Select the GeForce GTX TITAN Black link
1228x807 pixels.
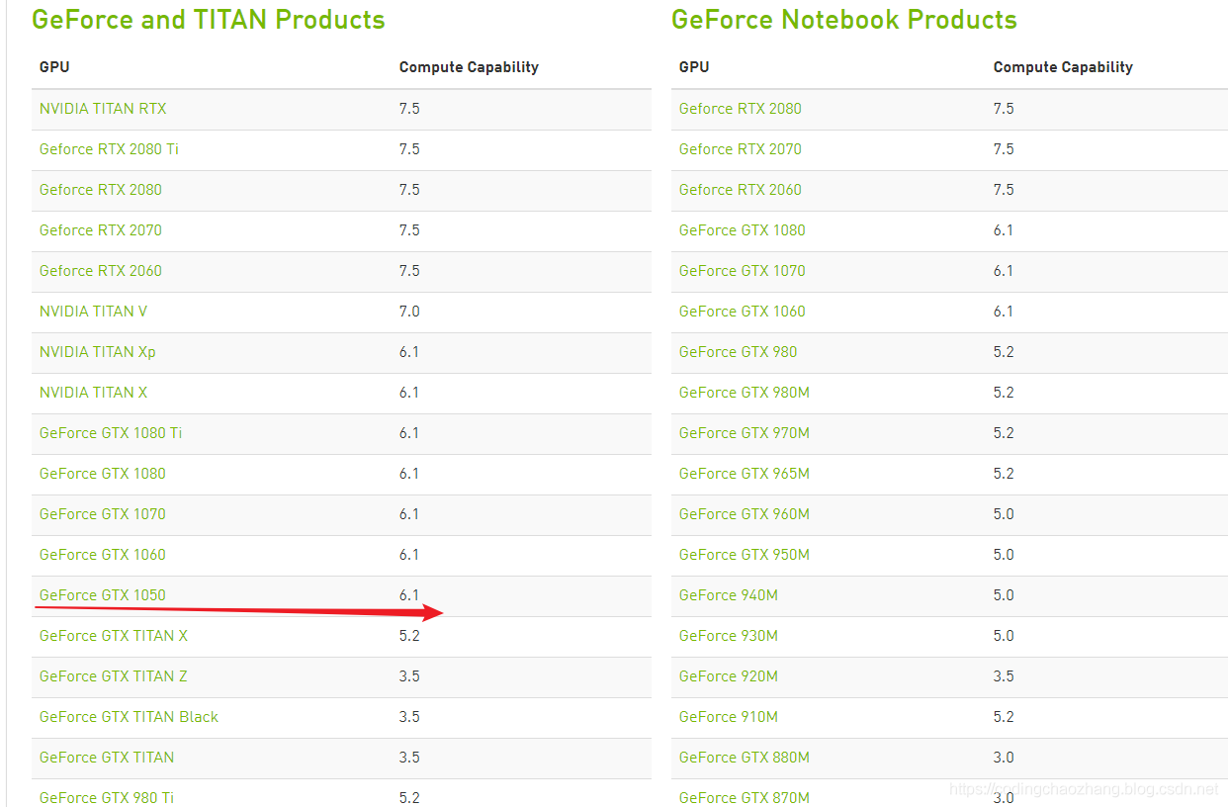(x=129, y=717)
